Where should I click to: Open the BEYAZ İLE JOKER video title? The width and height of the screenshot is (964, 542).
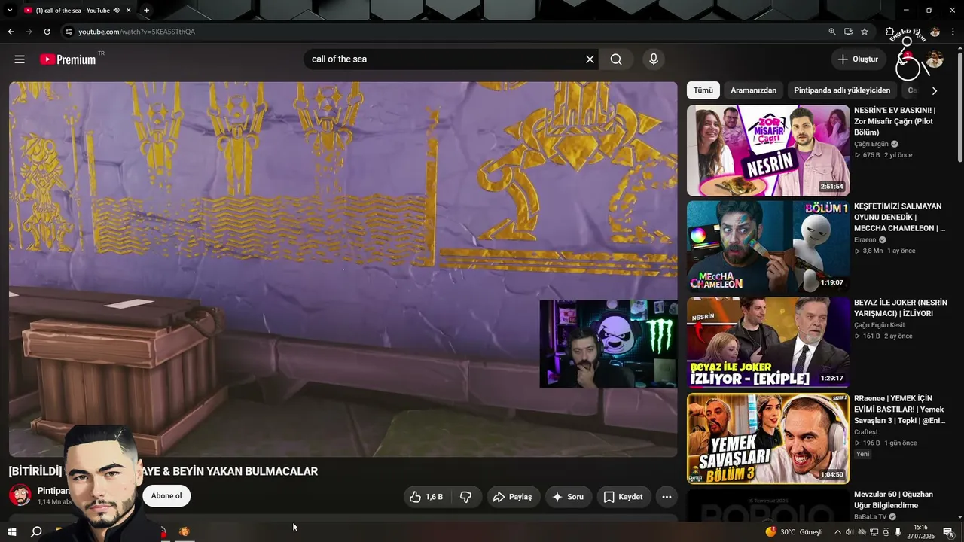pyautogui.click(x=901, y=308)
